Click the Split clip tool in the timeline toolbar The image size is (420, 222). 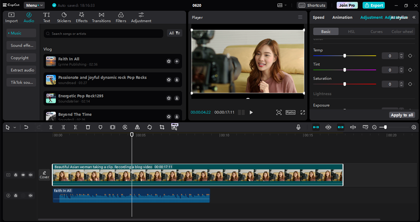51,127
